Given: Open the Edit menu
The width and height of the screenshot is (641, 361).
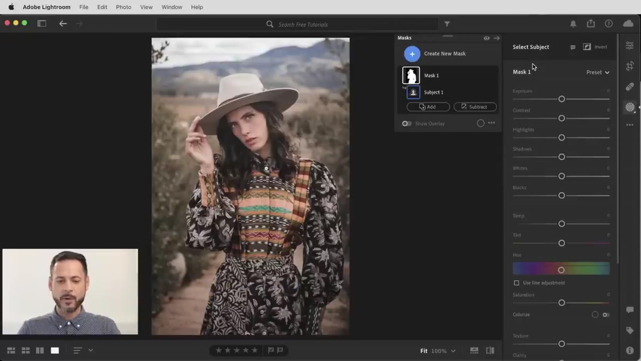Looking at the screenshot, I should tap(102, 7).
